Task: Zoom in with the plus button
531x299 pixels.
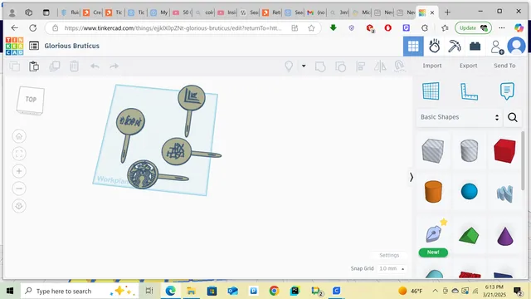Action: [19, 171]
